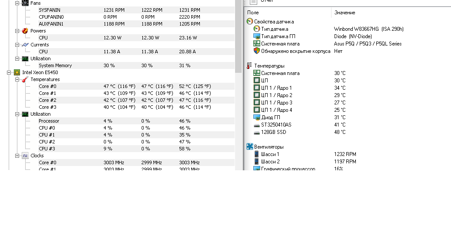Viewport: 451px width, 234px height.
Task: Click the Поле column header
Action: coord(253,13)
